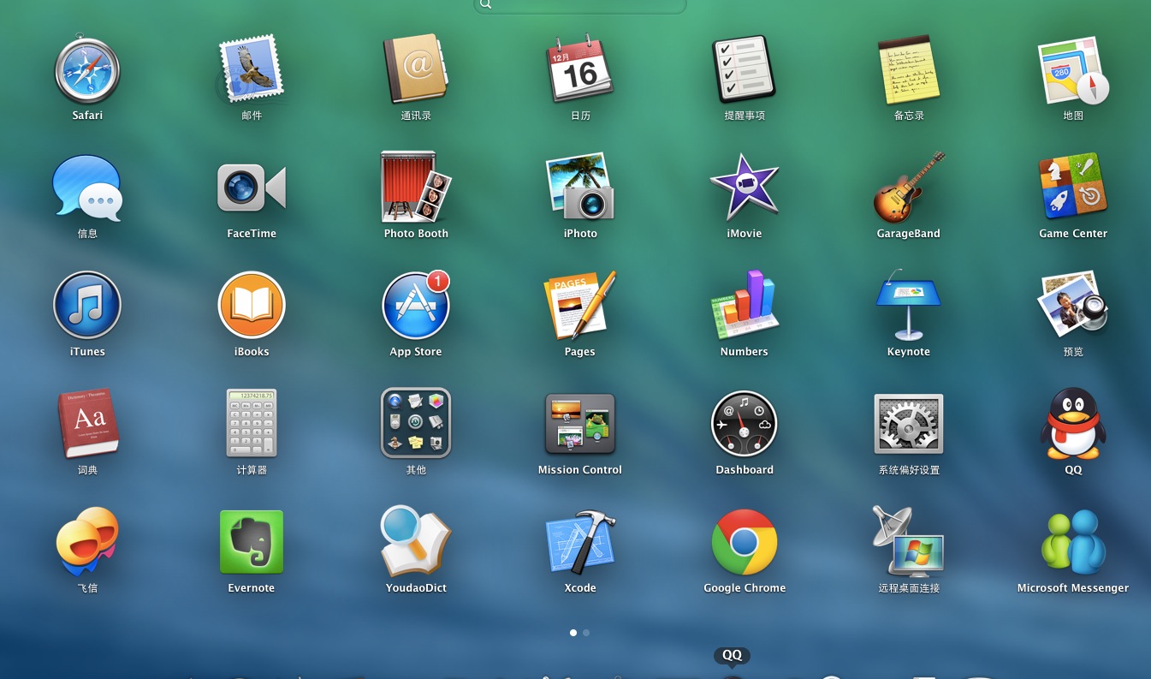Image resolution: width=1151 pixels, height=679 pixels.
Task: Open 预览 preview app
Action: [1073, 306]
